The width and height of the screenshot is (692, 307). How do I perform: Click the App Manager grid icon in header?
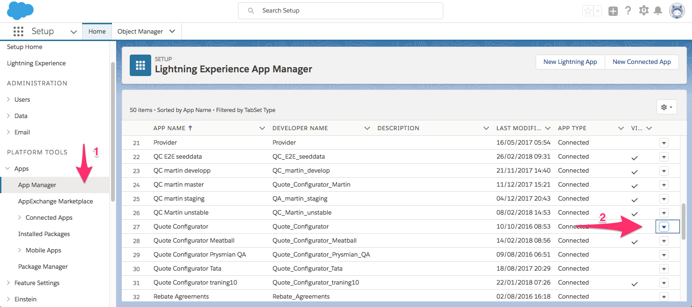pos(140,65)
